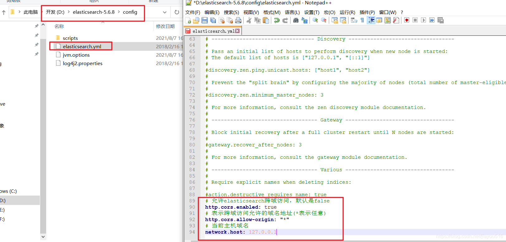
Task: Click the Open file toolbar icon
Action: [196, 20]
